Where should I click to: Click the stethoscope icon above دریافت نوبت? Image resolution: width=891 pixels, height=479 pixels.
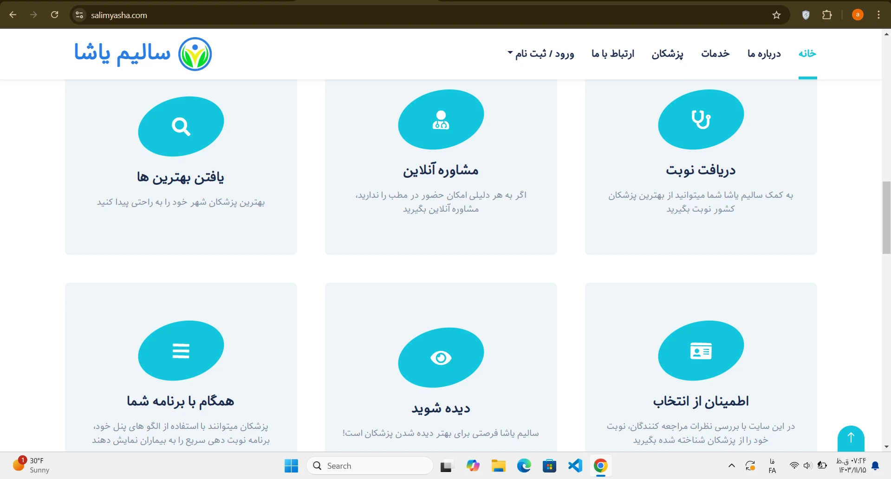(x=701, y=119)
